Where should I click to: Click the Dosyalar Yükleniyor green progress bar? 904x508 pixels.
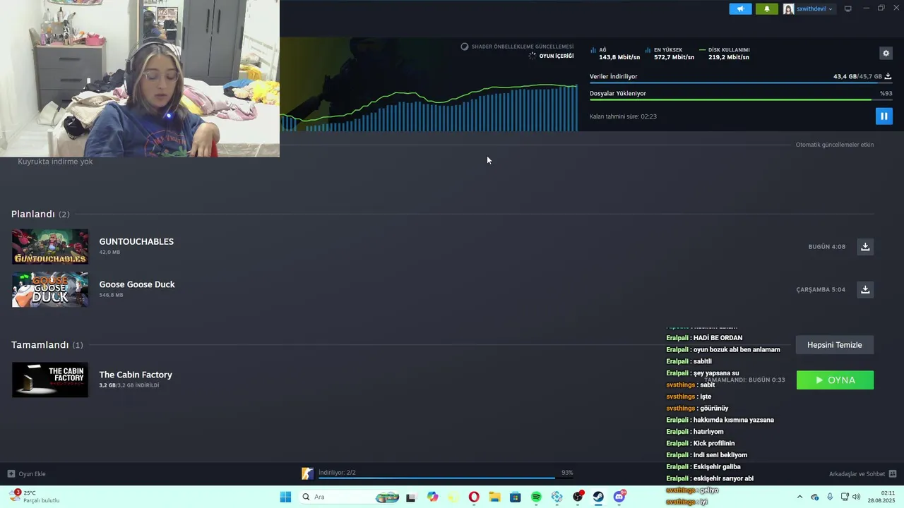point(740,100)
